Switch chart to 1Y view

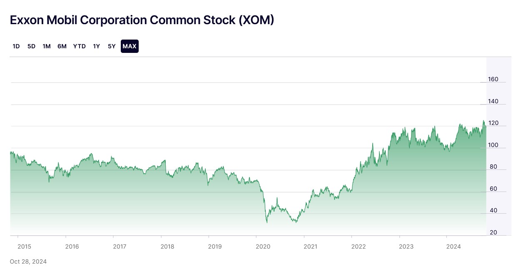tap(96, 46)
